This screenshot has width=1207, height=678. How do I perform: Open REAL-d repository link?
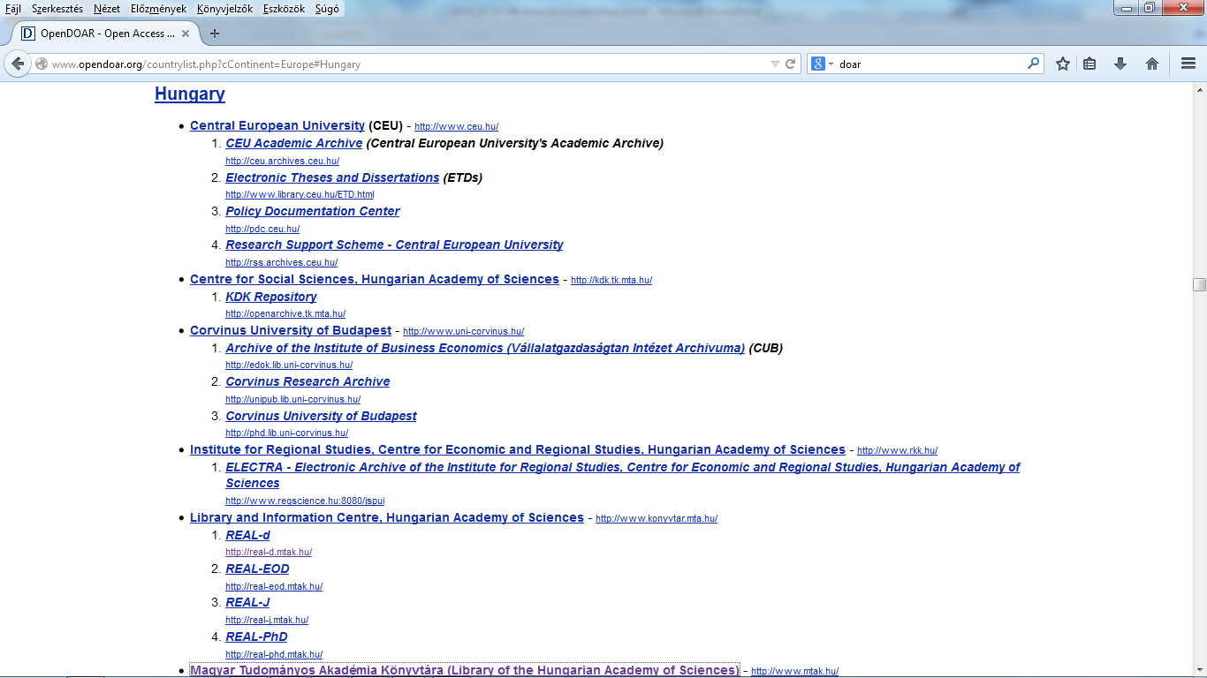(x=247, y=535)
